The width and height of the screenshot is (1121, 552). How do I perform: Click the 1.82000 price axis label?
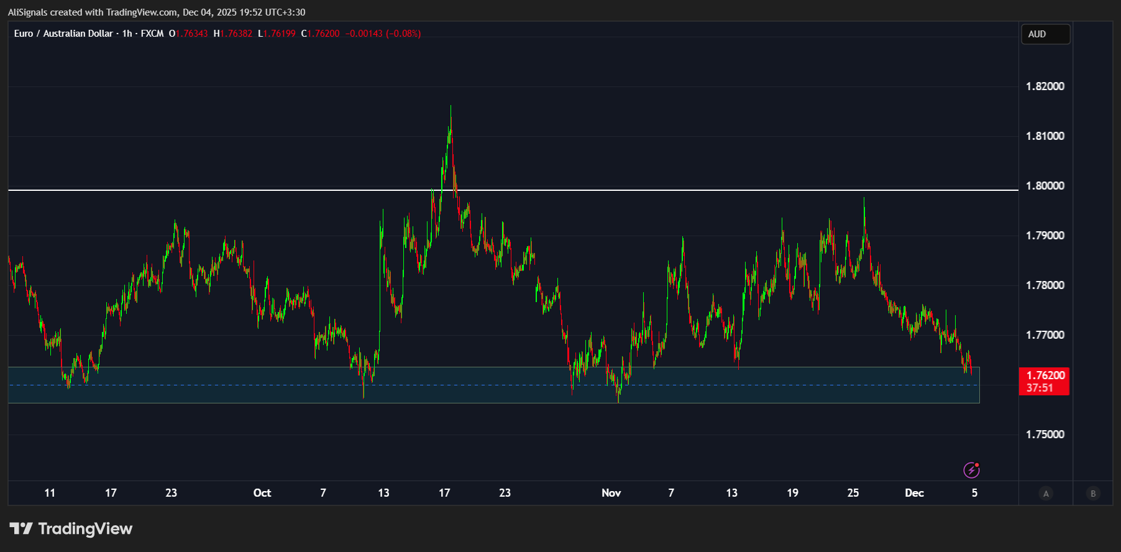[x=1045, y=86]
